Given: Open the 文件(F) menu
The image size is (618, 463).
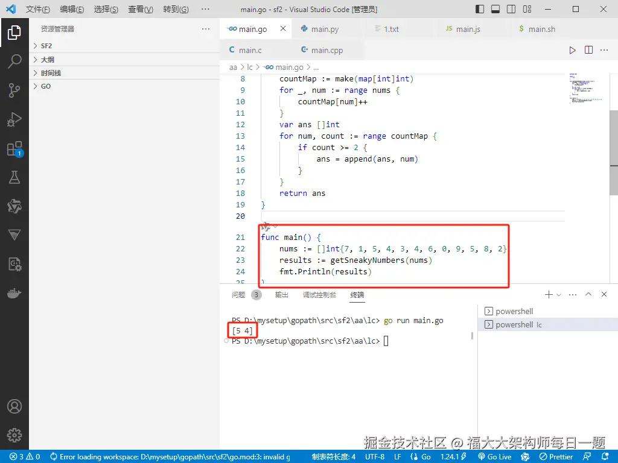Looking at the screenshot, I should coord(38,9).
